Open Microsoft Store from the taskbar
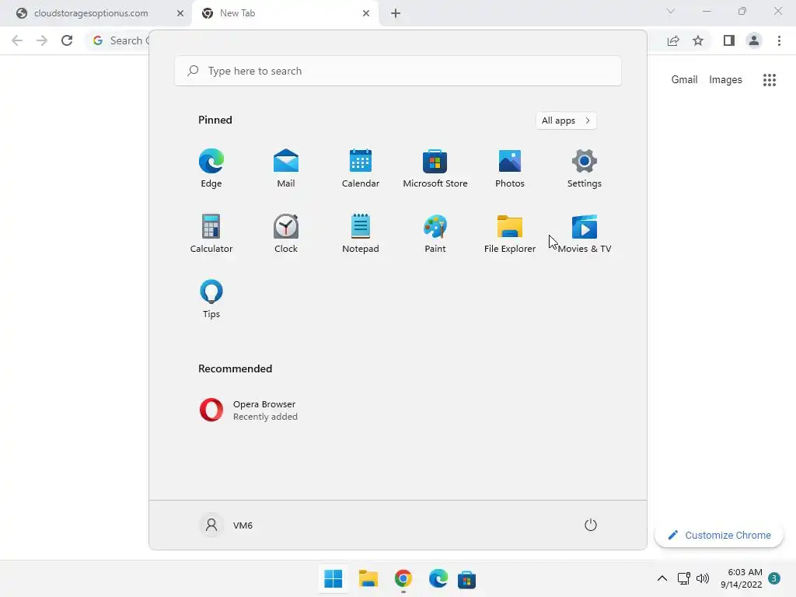 point(466,579)
